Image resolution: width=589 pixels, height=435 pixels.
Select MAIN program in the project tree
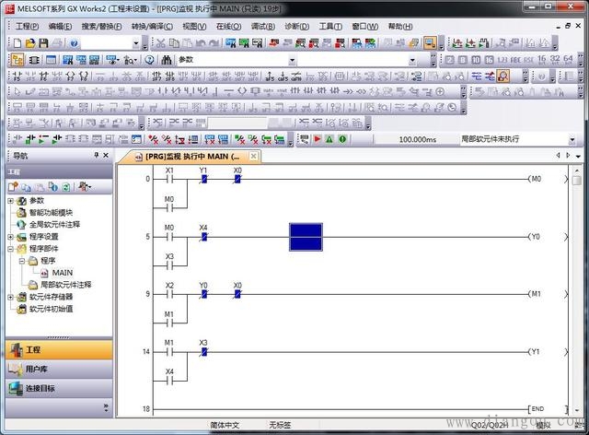pyautogui.click(x=62, y=273)
